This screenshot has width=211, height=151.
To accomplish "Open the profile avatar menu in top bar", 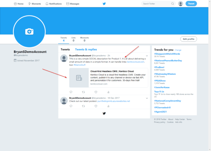I will [x=181, y=3].
